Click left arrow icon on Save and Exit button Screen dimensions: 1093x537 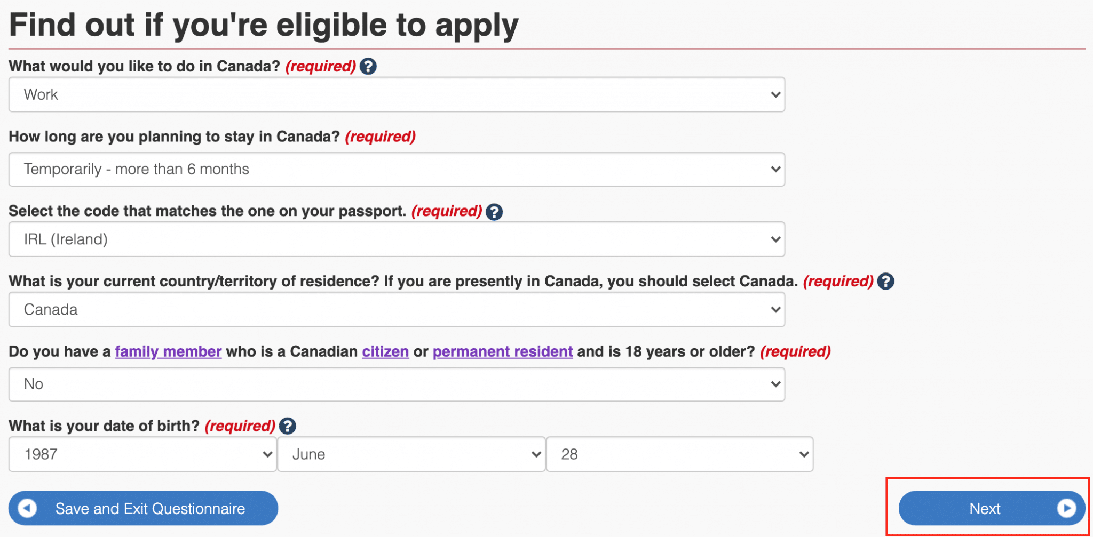click(27, 508)
